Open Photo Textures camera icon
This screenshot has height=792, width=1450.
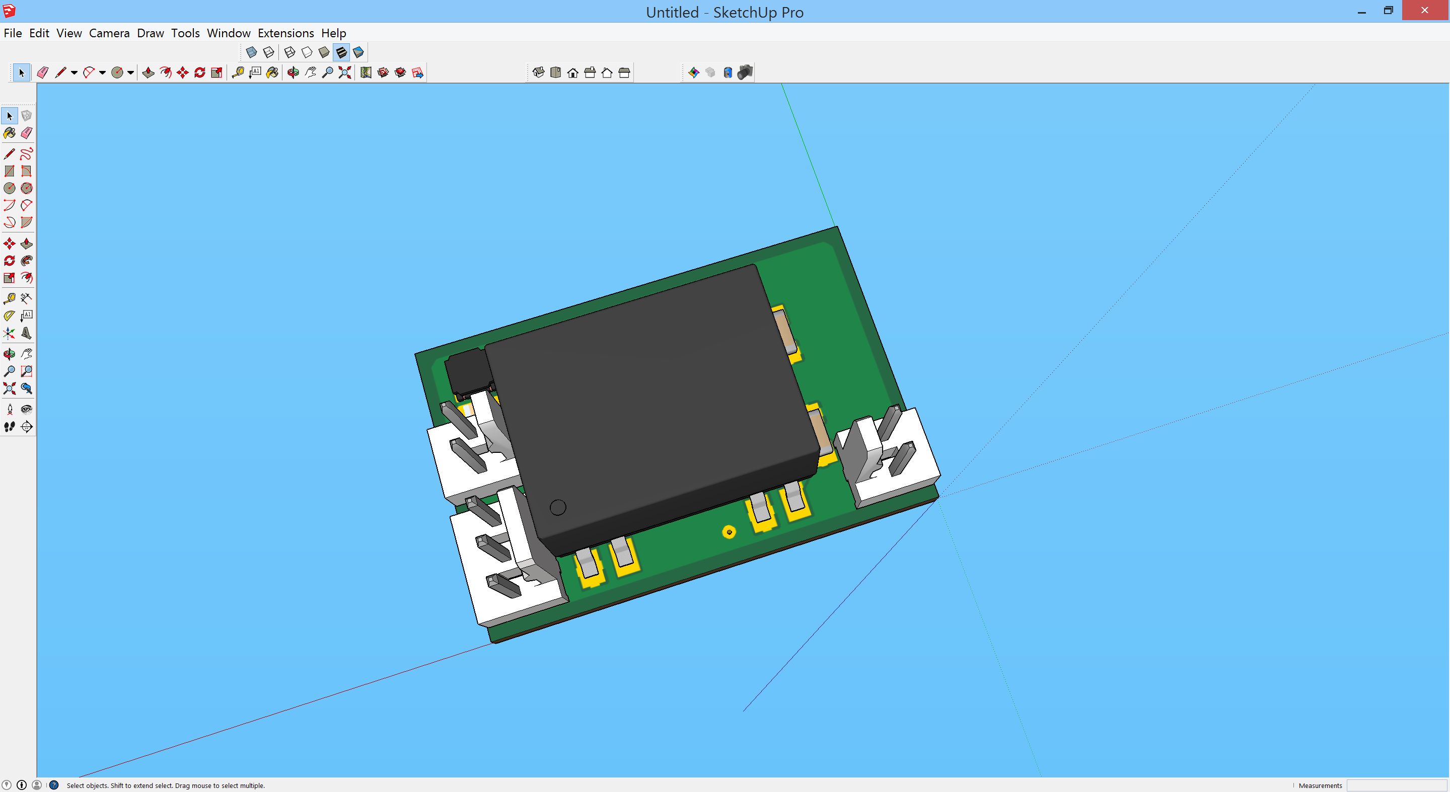tap(745, 72)
